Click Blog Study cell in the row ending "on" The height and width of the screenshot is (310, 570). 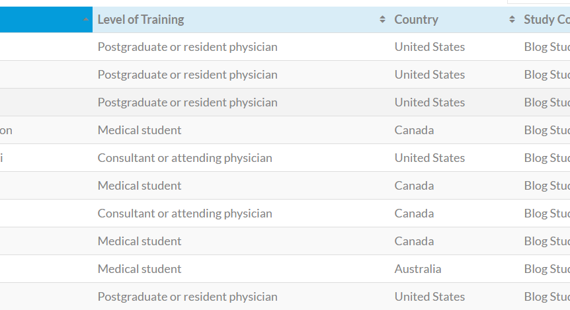[546, 130]
